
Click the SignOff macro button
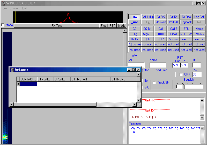147,34
